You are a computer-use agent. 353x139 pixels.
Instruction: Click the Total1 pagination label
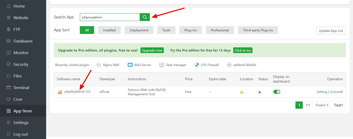338,105
